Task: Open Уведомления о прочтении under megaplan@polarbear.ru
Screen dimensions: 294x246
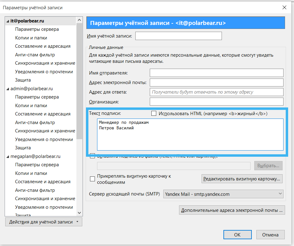Action: click(x=44, y=207)
